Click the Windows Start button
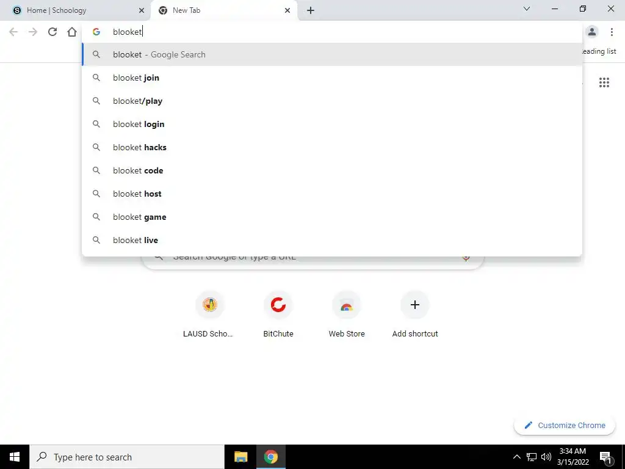The height and width of the screenshot is (469, 625). (x=15, y=457)
